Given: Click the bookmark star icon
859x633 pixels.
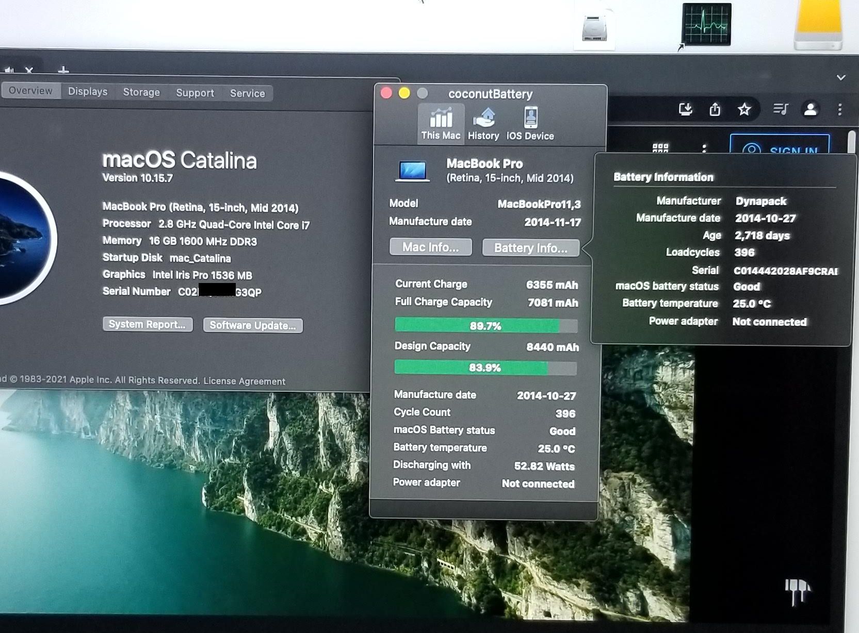Looking at the screenshot, I should pos(744,109).
